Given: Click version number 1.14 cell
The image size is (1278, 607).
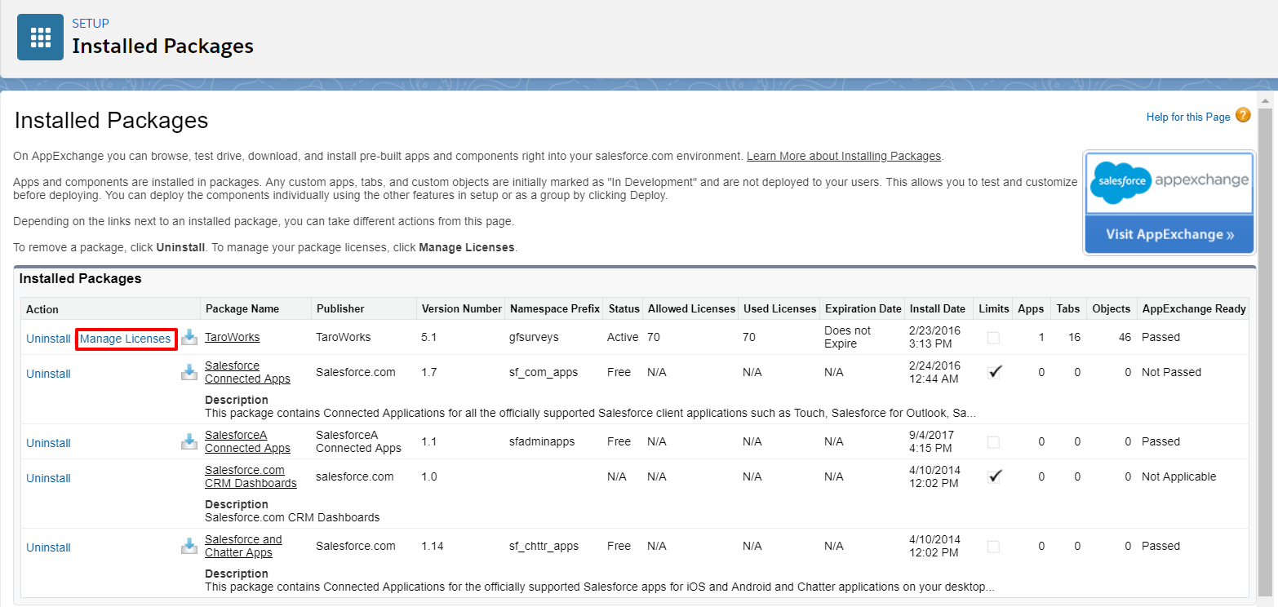Looking at the screenshot, I should tap(433, 546).
